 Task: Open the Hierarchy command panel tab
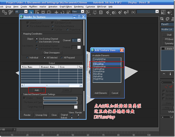coord(173,19)
